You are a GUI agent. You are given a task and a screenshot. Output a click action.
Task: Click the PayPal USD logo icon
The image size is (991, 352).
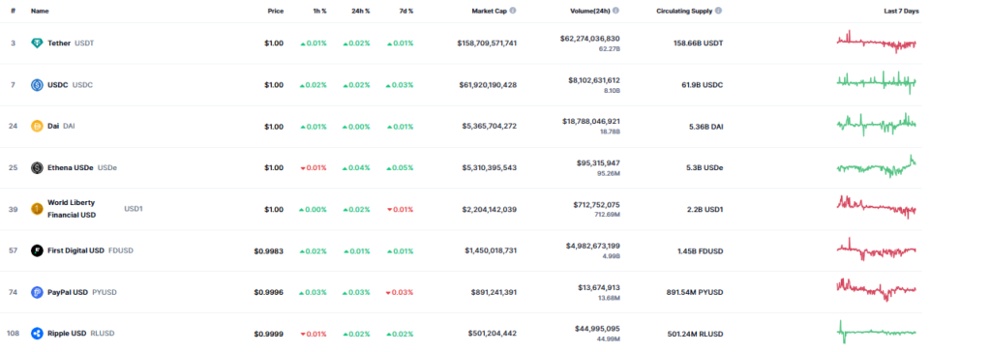pos(38,292)
